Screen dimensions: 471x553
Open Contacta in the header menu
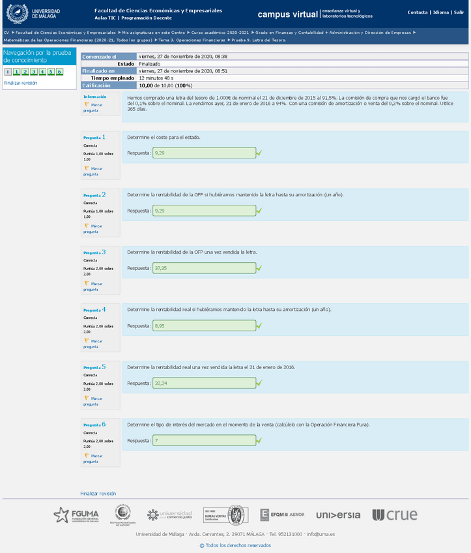click(418, 12)
